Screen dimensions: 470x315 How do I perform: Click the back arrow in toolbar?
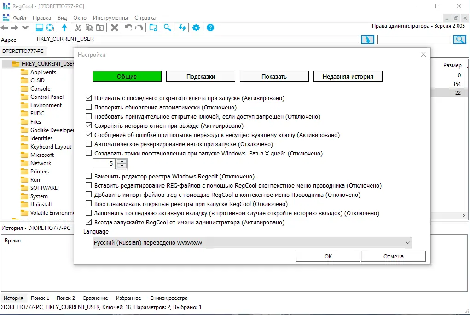click(5, 28)
